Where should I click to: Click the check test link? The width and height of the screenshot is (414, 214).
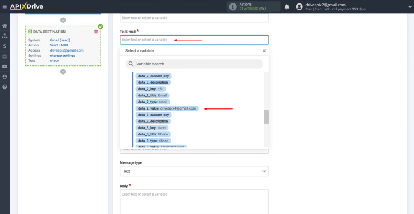(55, 61)
